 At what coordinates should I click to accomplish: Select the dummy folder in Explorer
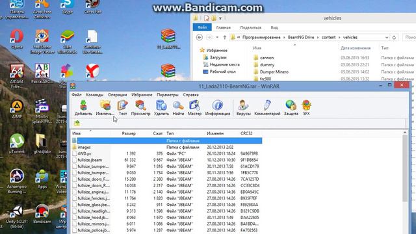267,65
